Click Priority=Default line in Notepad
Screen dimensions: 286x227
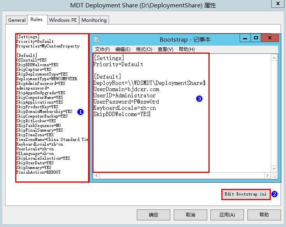click(118, 64)
